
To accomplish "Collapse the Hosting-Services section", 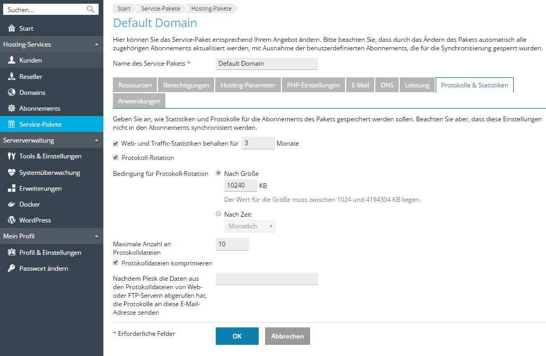I will tap(96, 44).
